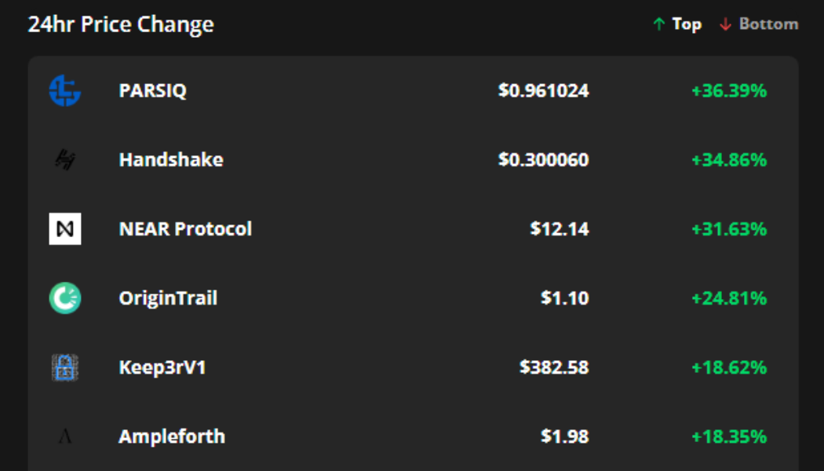Open the Handshake coin name link
824x471 pixels.
(171, 160)
